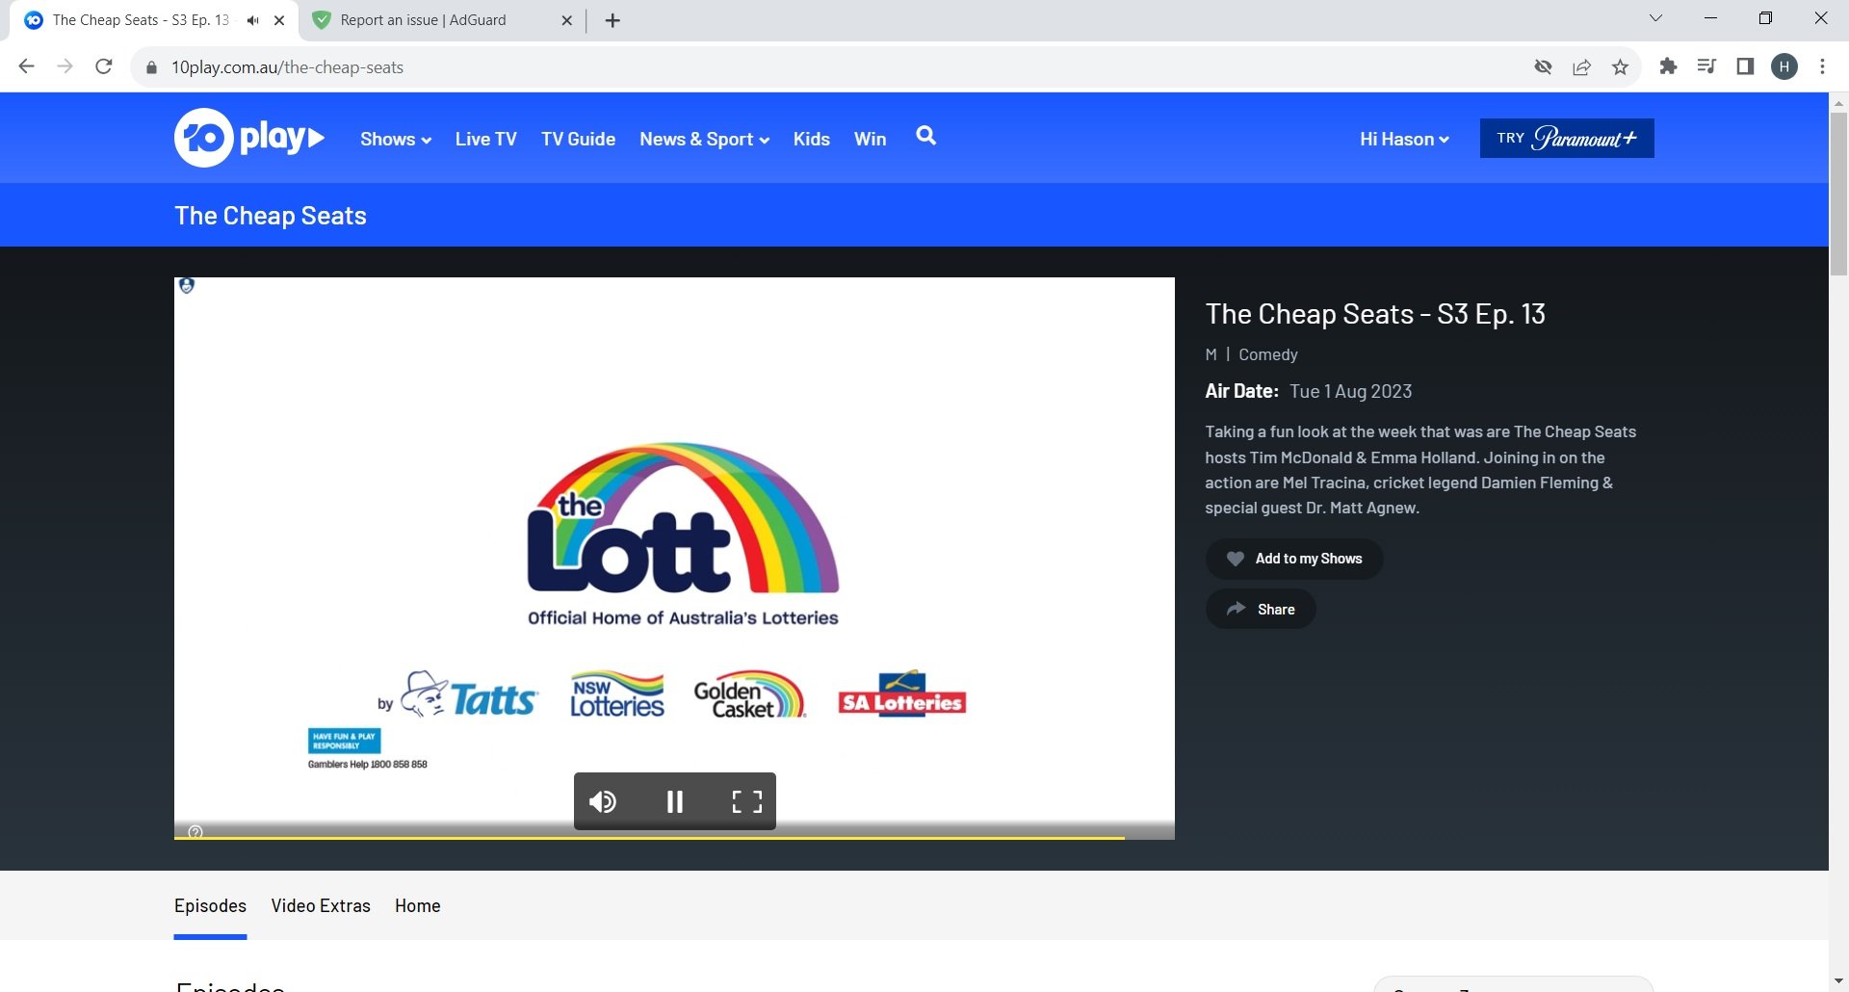Open the Chrome side panel icon

(1745, 66)
